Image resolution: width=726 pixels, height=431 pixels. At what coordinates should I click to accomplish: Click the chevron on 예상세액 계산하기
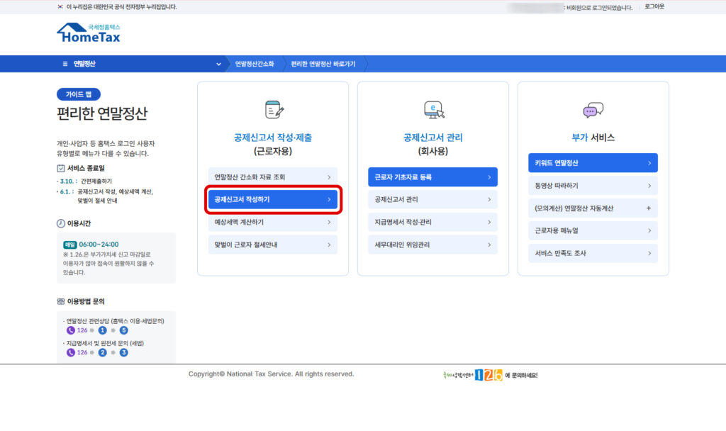click(x=331, y=223)
